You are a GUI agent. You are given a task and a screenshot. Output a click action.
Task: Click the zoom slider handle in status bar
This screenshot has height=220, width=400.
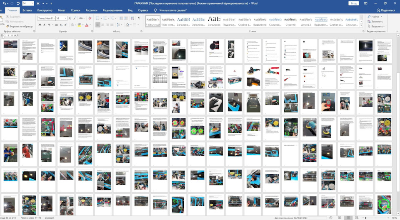click(365, 218)
